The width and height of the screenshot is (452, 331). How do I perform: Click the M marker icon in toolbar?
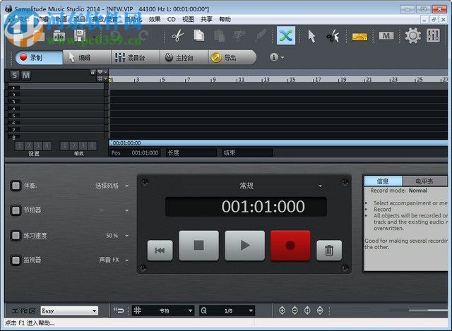(386, 36)
